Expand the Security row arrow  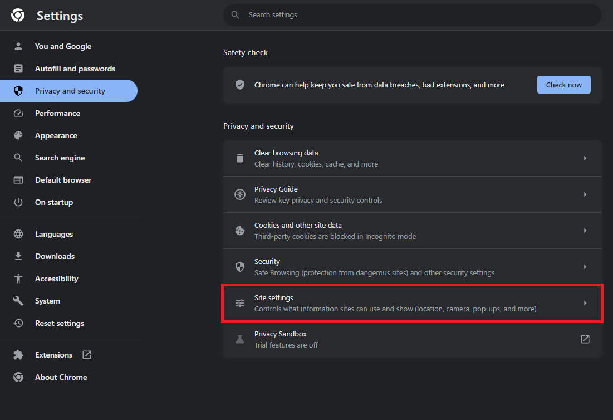[x=585, y=267]
